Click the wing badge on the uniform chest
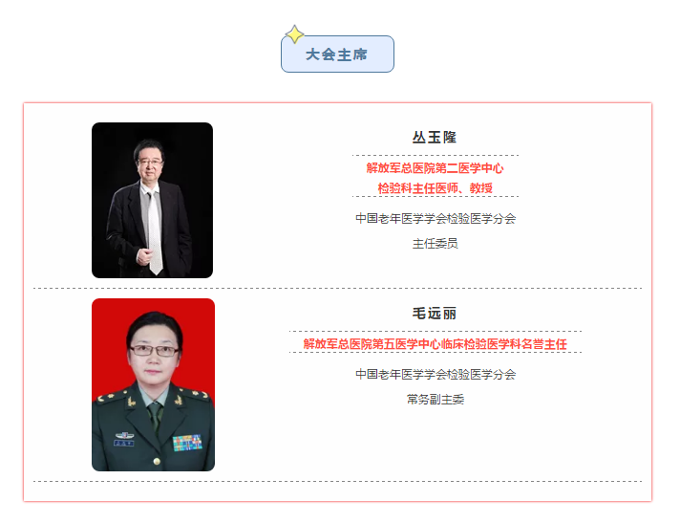Viewport: 680px width, 523px height. pos(124,435)
